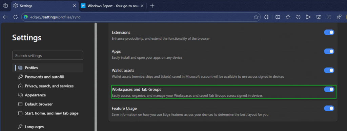Screen dimensions: 347x131
Task: Toggle Workspaces and Tab Groups sync
Action: 329,90
